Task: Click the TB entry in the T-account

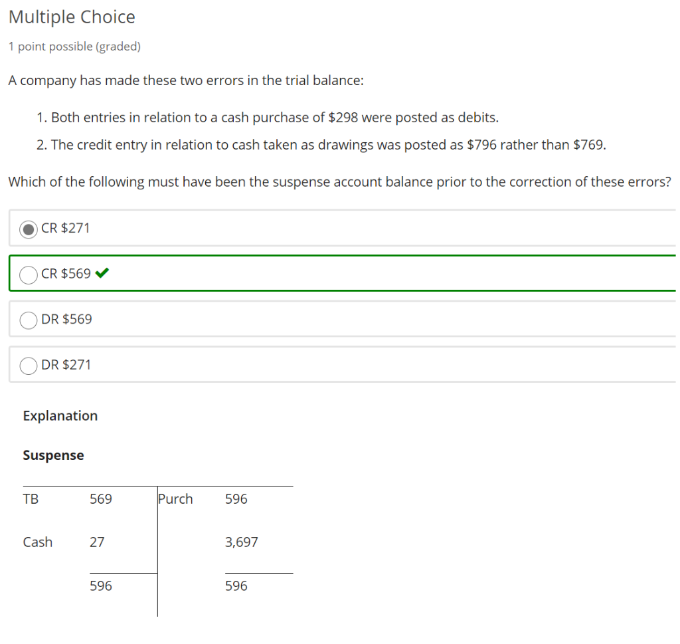Action: point(31,498)
